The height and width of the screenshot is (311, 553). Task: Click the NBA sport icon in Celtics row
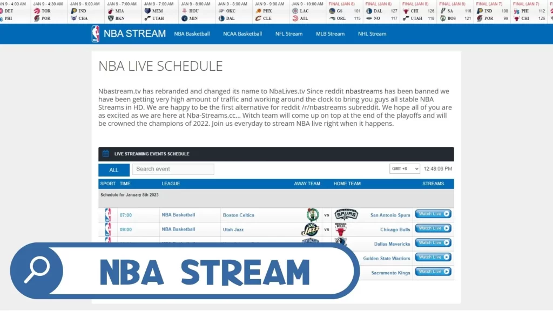click(108, 215)
